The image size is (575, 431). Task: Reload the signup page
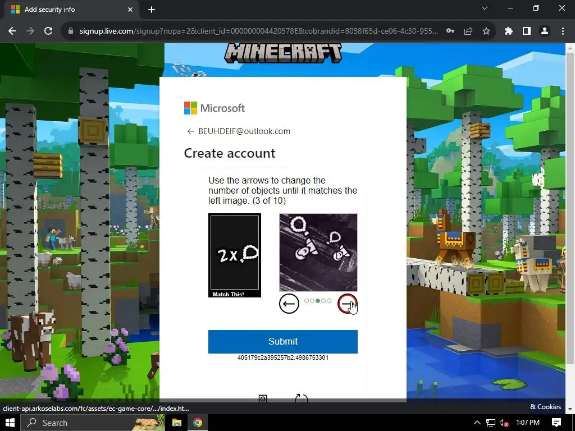(x=48, y=31)
